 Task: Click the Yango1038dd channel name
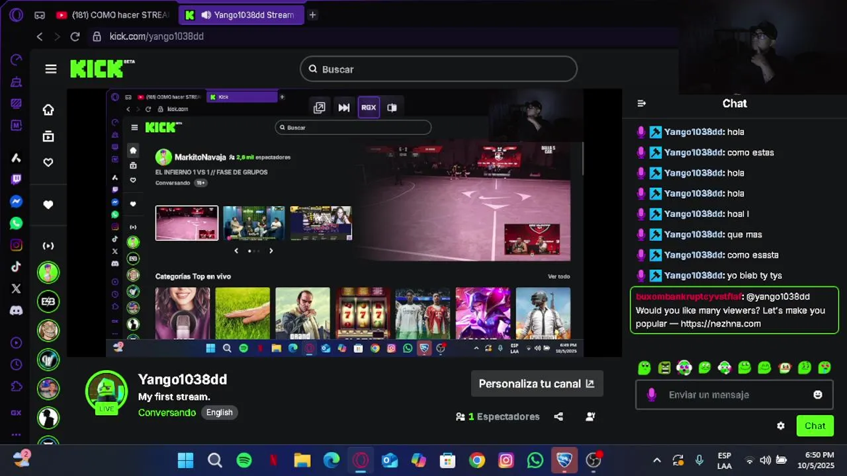tap(183, 379)
